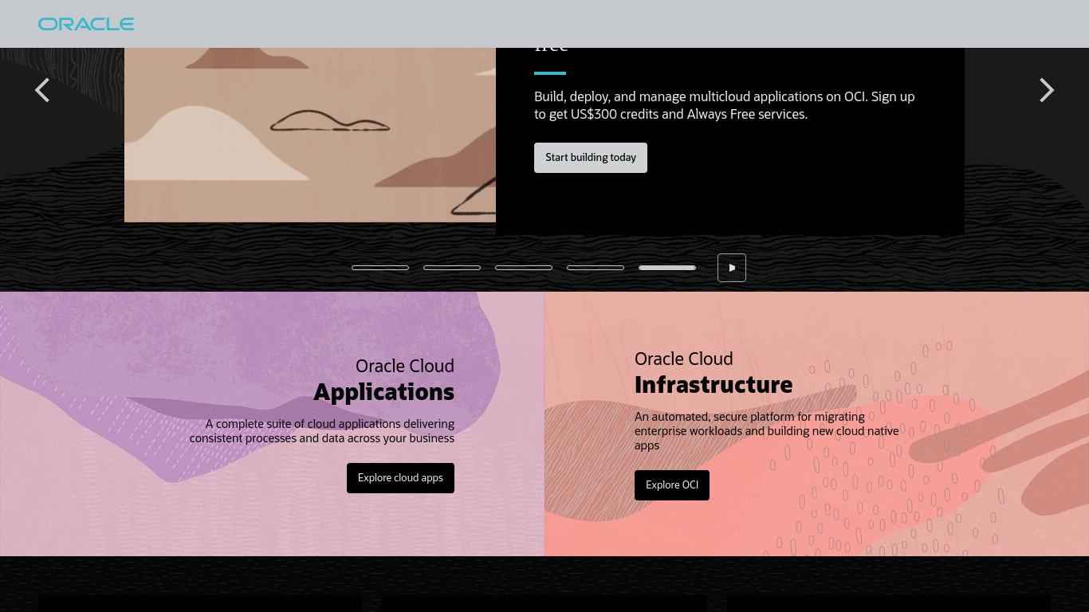Go to the previous carousel slide
The image size is (1089, 612).
tap(42, 90)
